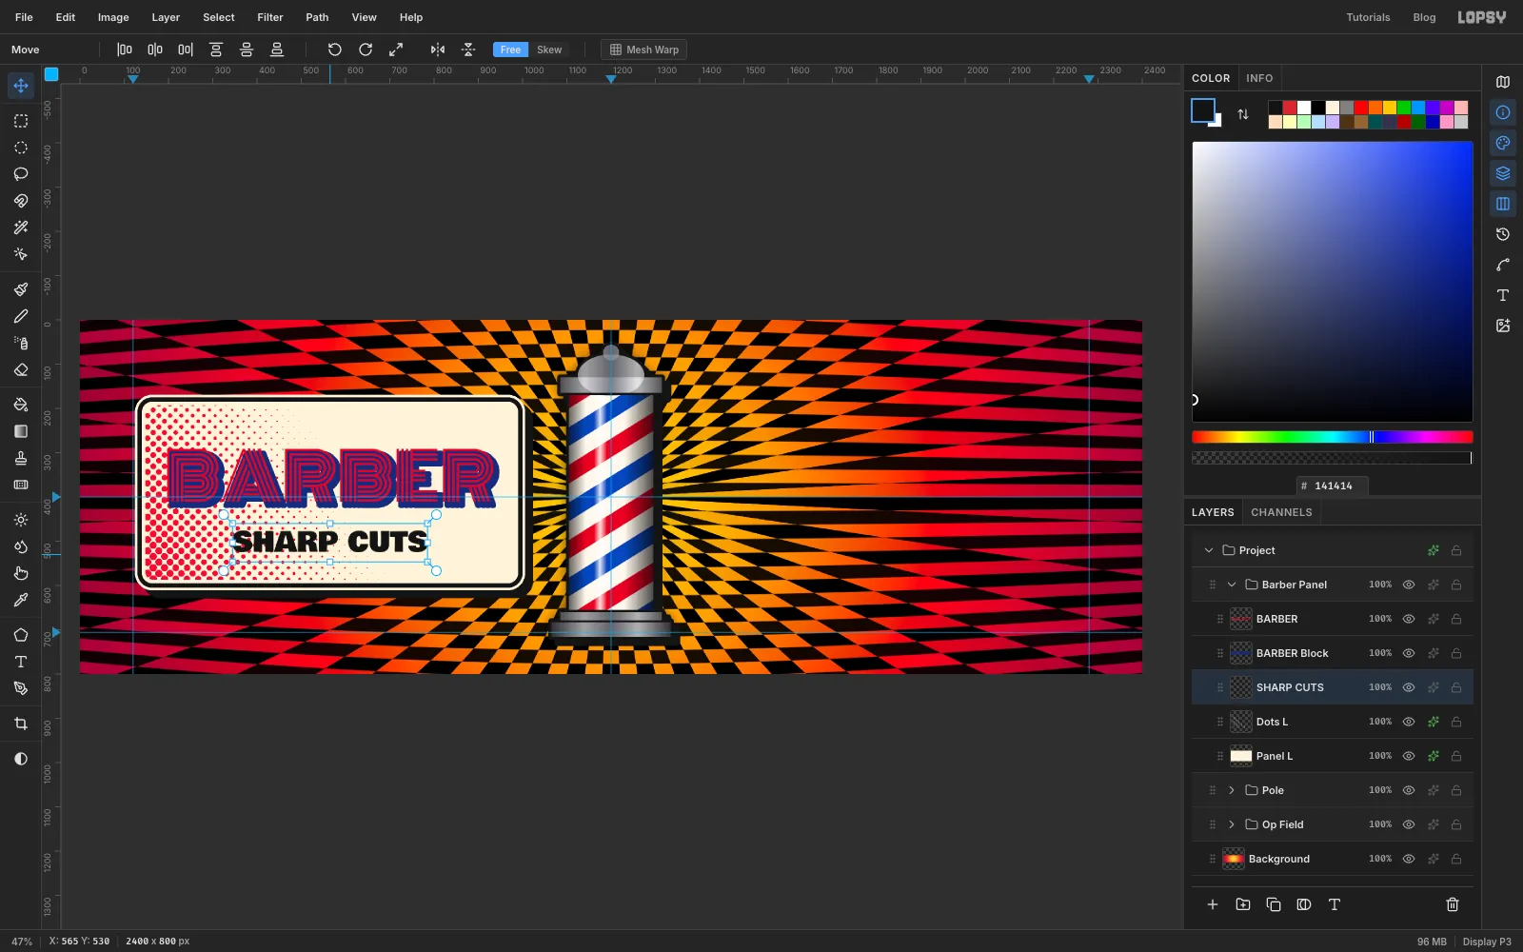Select the BARBER Block layer thumbnail
The width and height of the screenshot is (1523, 952).
(1241, 653)
